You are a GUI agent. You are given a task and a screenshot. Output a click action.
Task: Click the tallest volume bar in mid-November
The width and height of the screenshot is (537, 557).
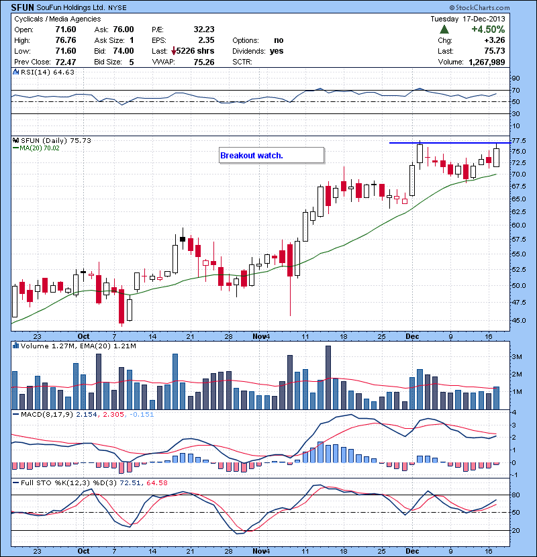pos(328,378)
